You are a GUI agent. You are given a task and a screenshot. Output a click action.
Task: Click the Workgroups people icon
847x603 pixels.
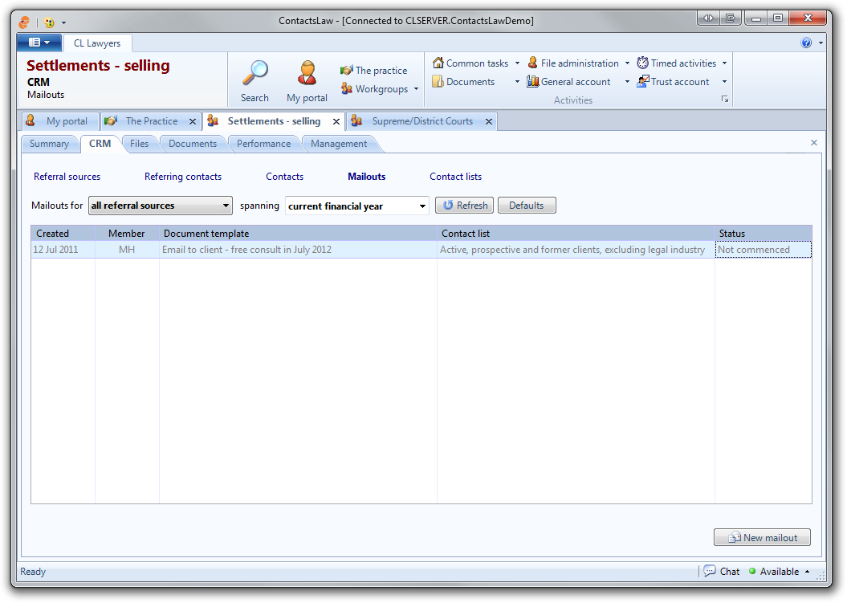346,88
